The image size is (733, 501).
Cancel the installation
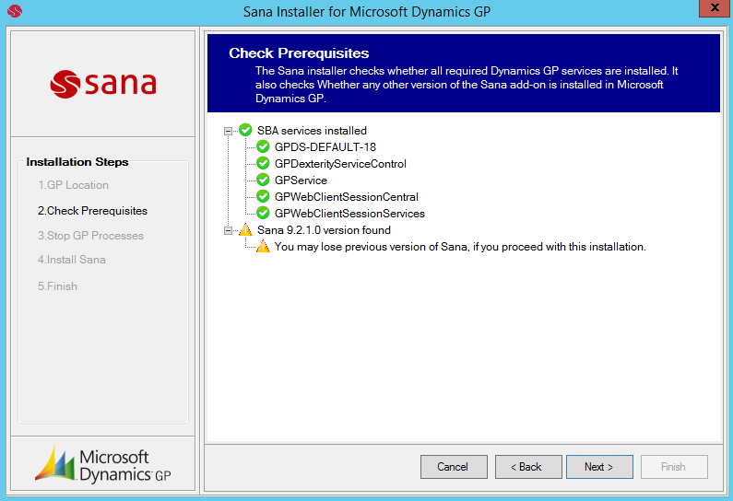pyautogui.click(x=454, y=467)
